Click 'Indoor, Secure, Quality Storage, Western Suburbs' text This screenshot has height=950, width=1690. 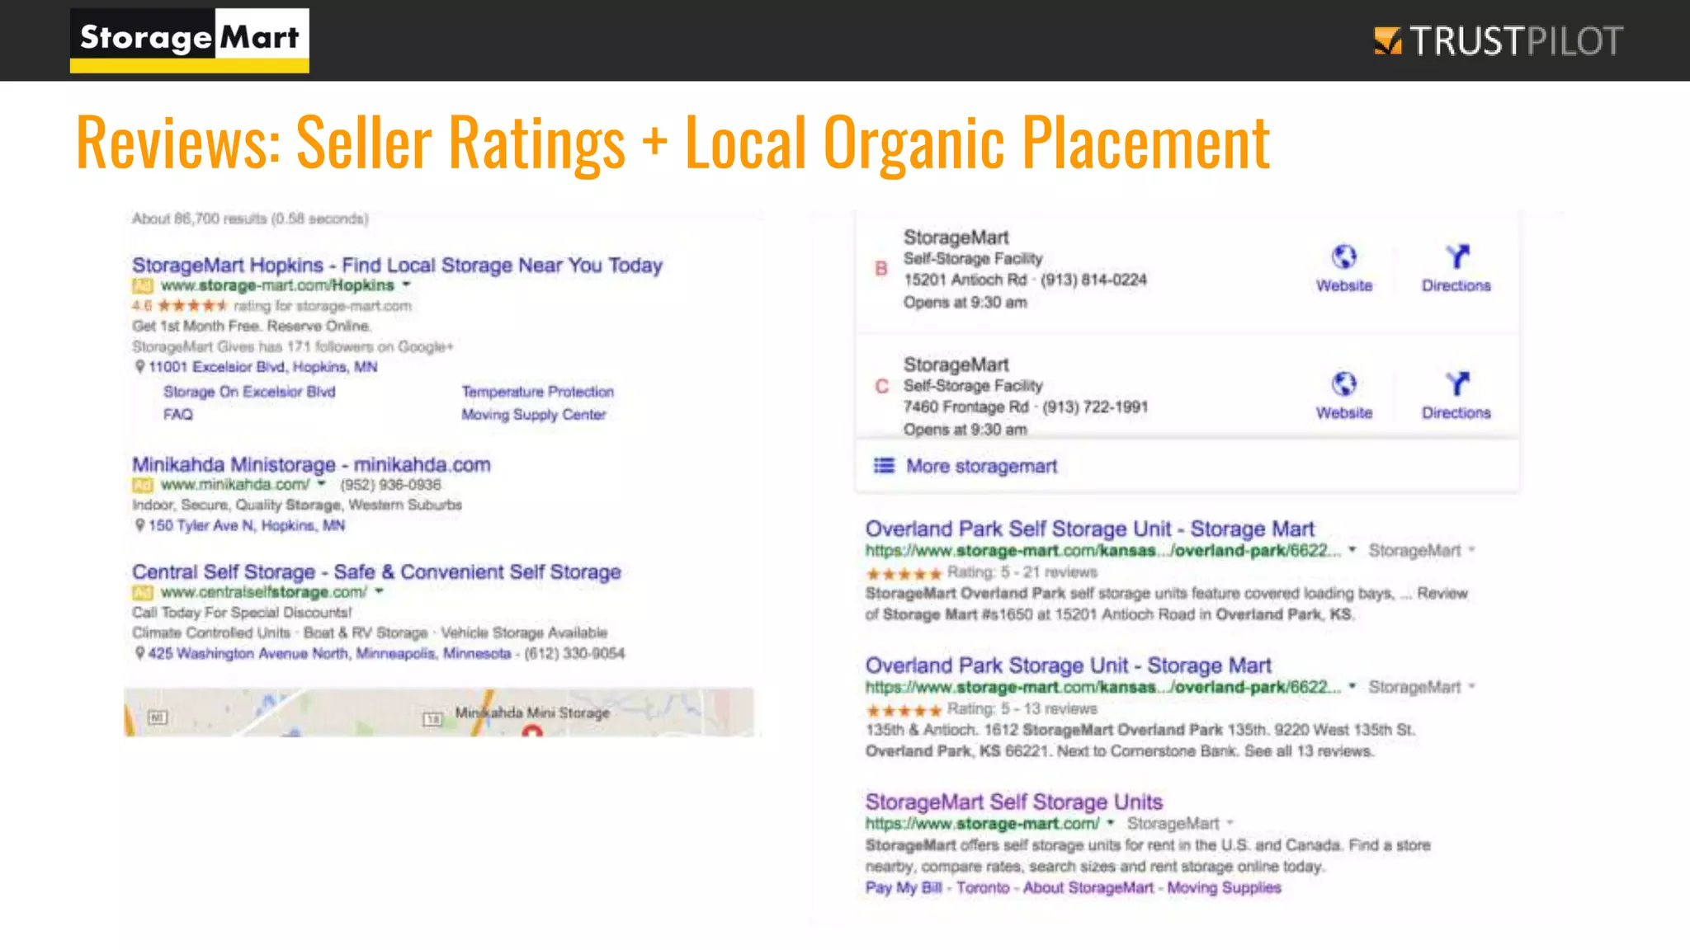coord(296,505)
